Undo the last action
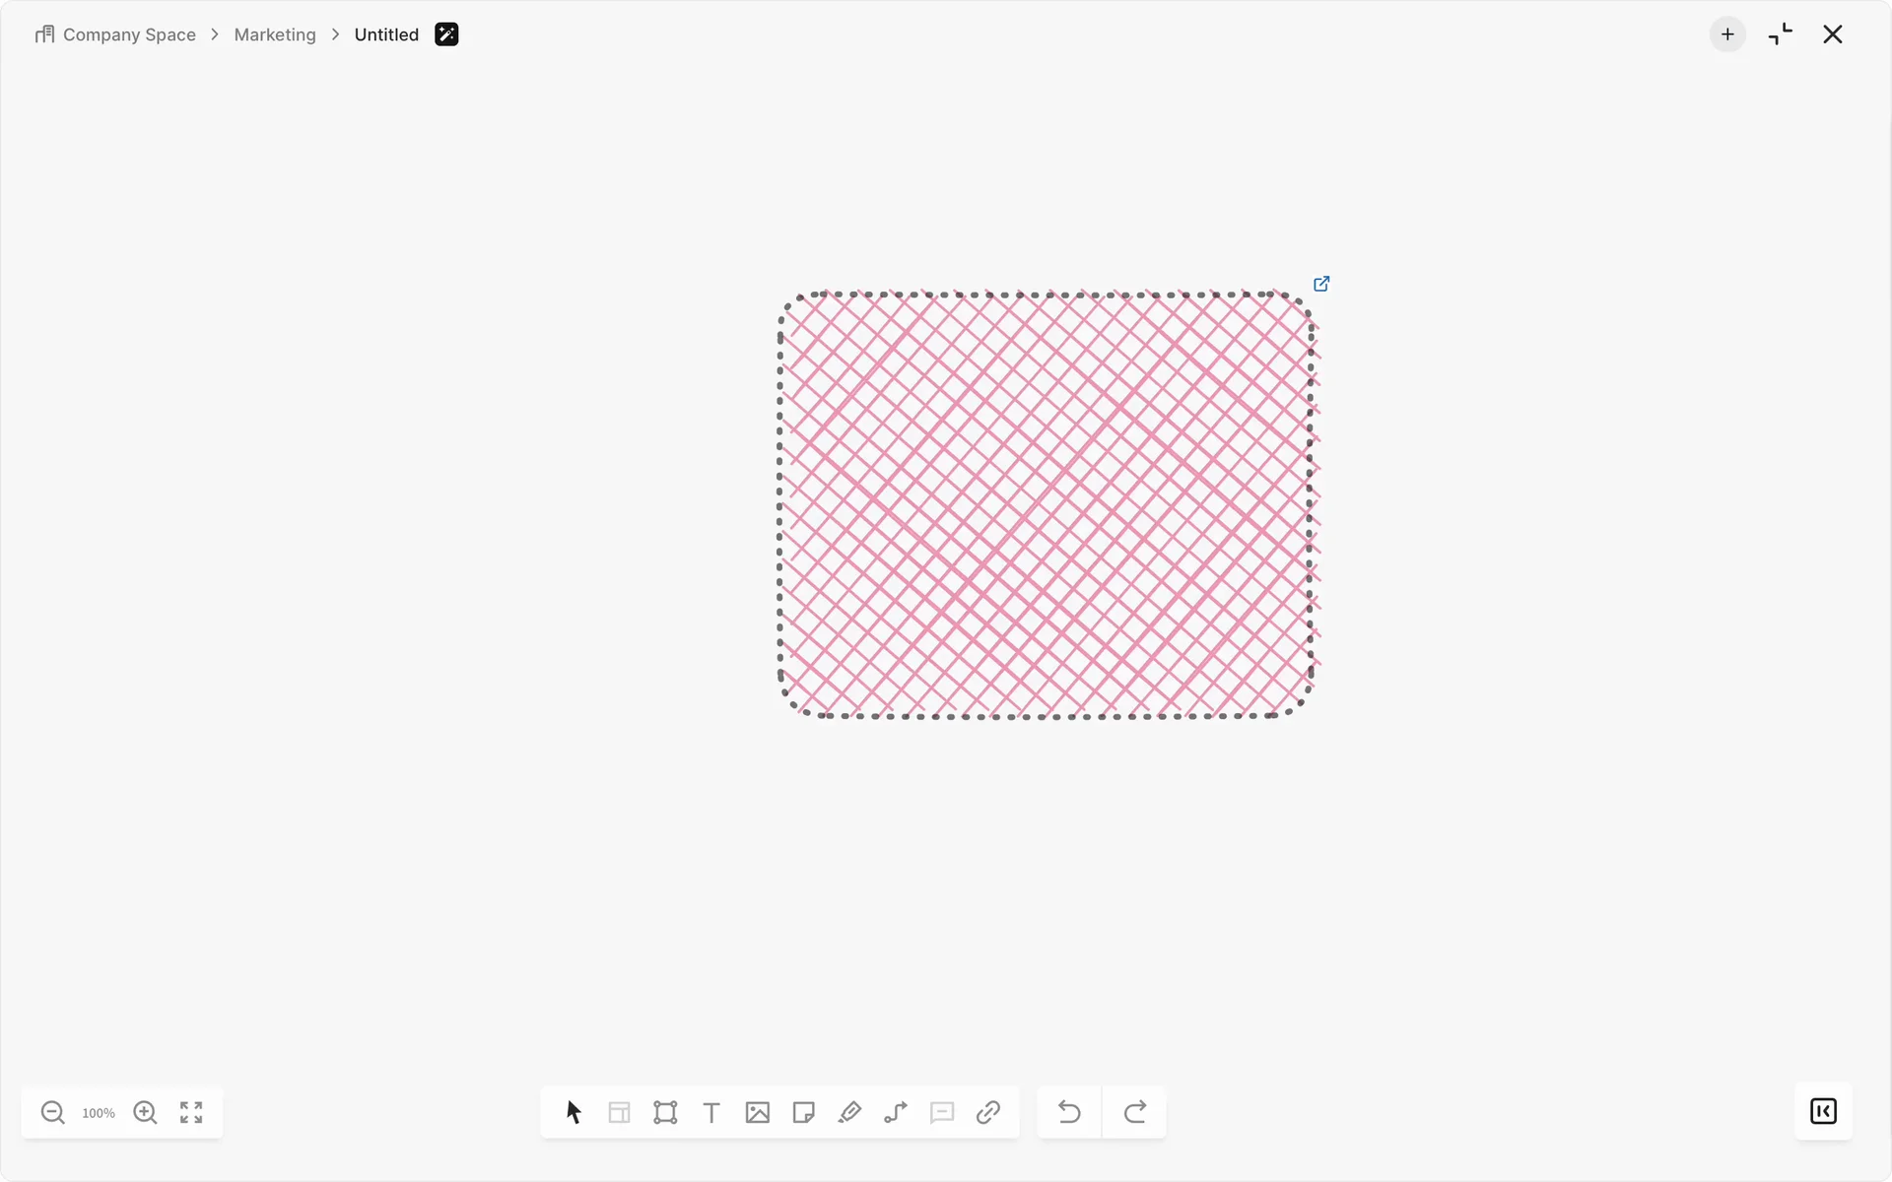The width and height of the screenshot is (1892, 1182). coord(1069,1112)
